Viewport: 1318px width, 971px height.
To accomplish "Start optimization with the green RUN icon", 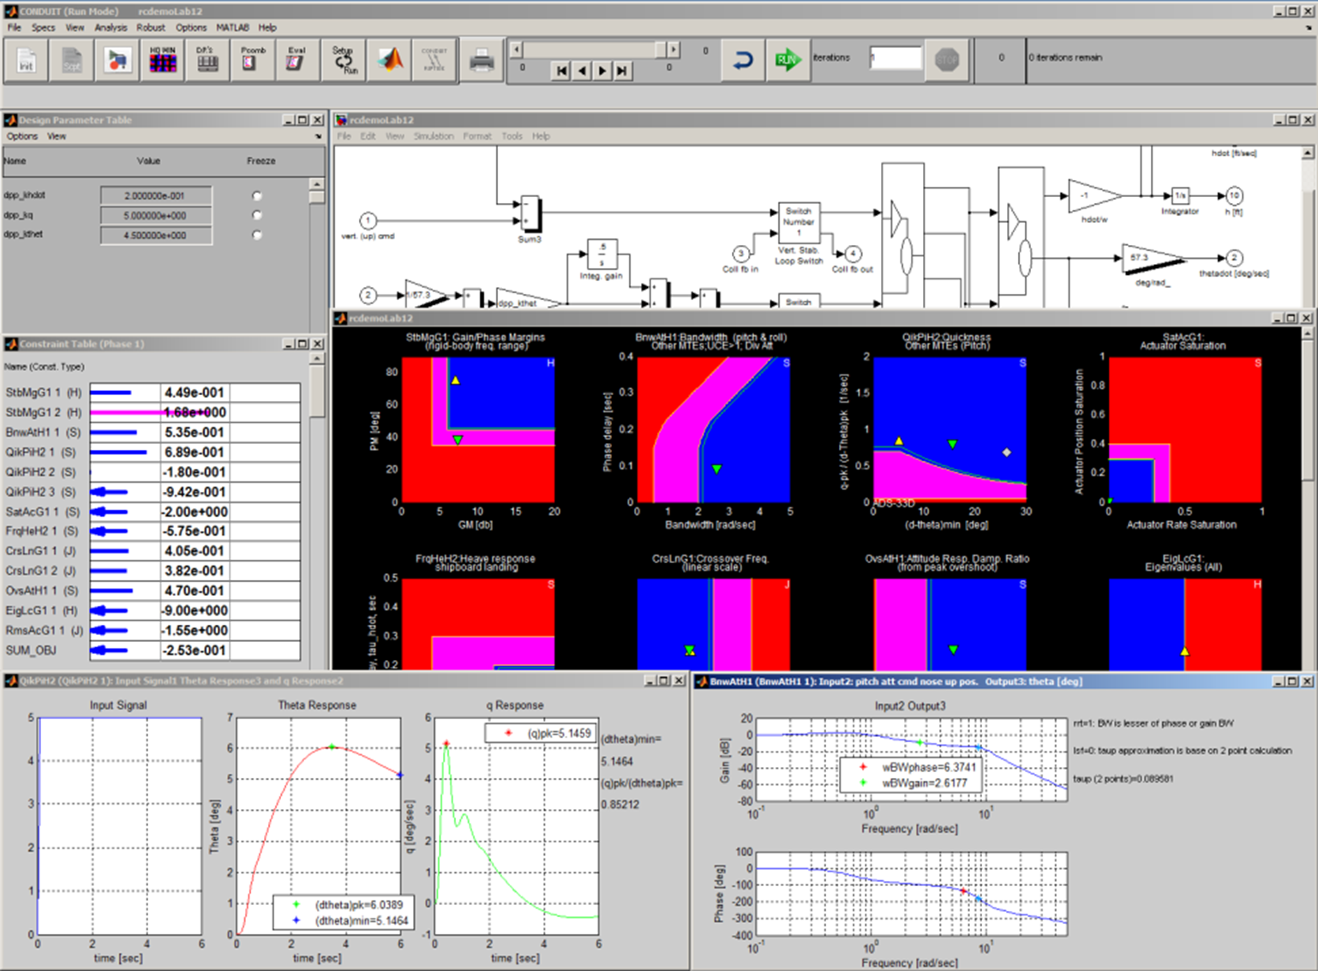I will pos(787,59).
